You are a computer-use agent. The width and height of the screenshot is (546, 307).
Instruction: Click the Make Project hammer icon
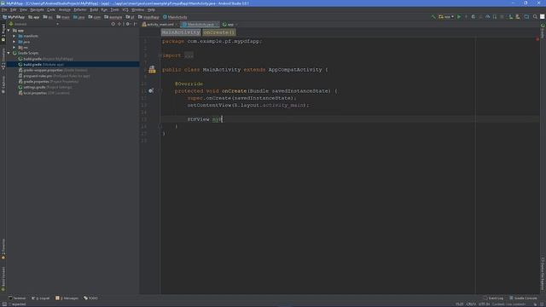tap(433, 17)
